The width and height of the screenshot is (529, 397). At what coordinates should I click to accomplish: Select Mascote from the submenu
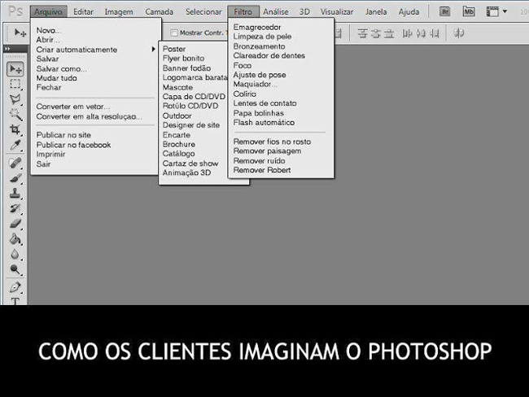point(177,87)
